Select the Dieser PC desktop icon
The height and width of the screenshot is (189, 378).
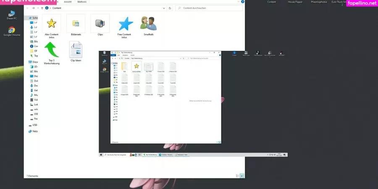[12, 14]
